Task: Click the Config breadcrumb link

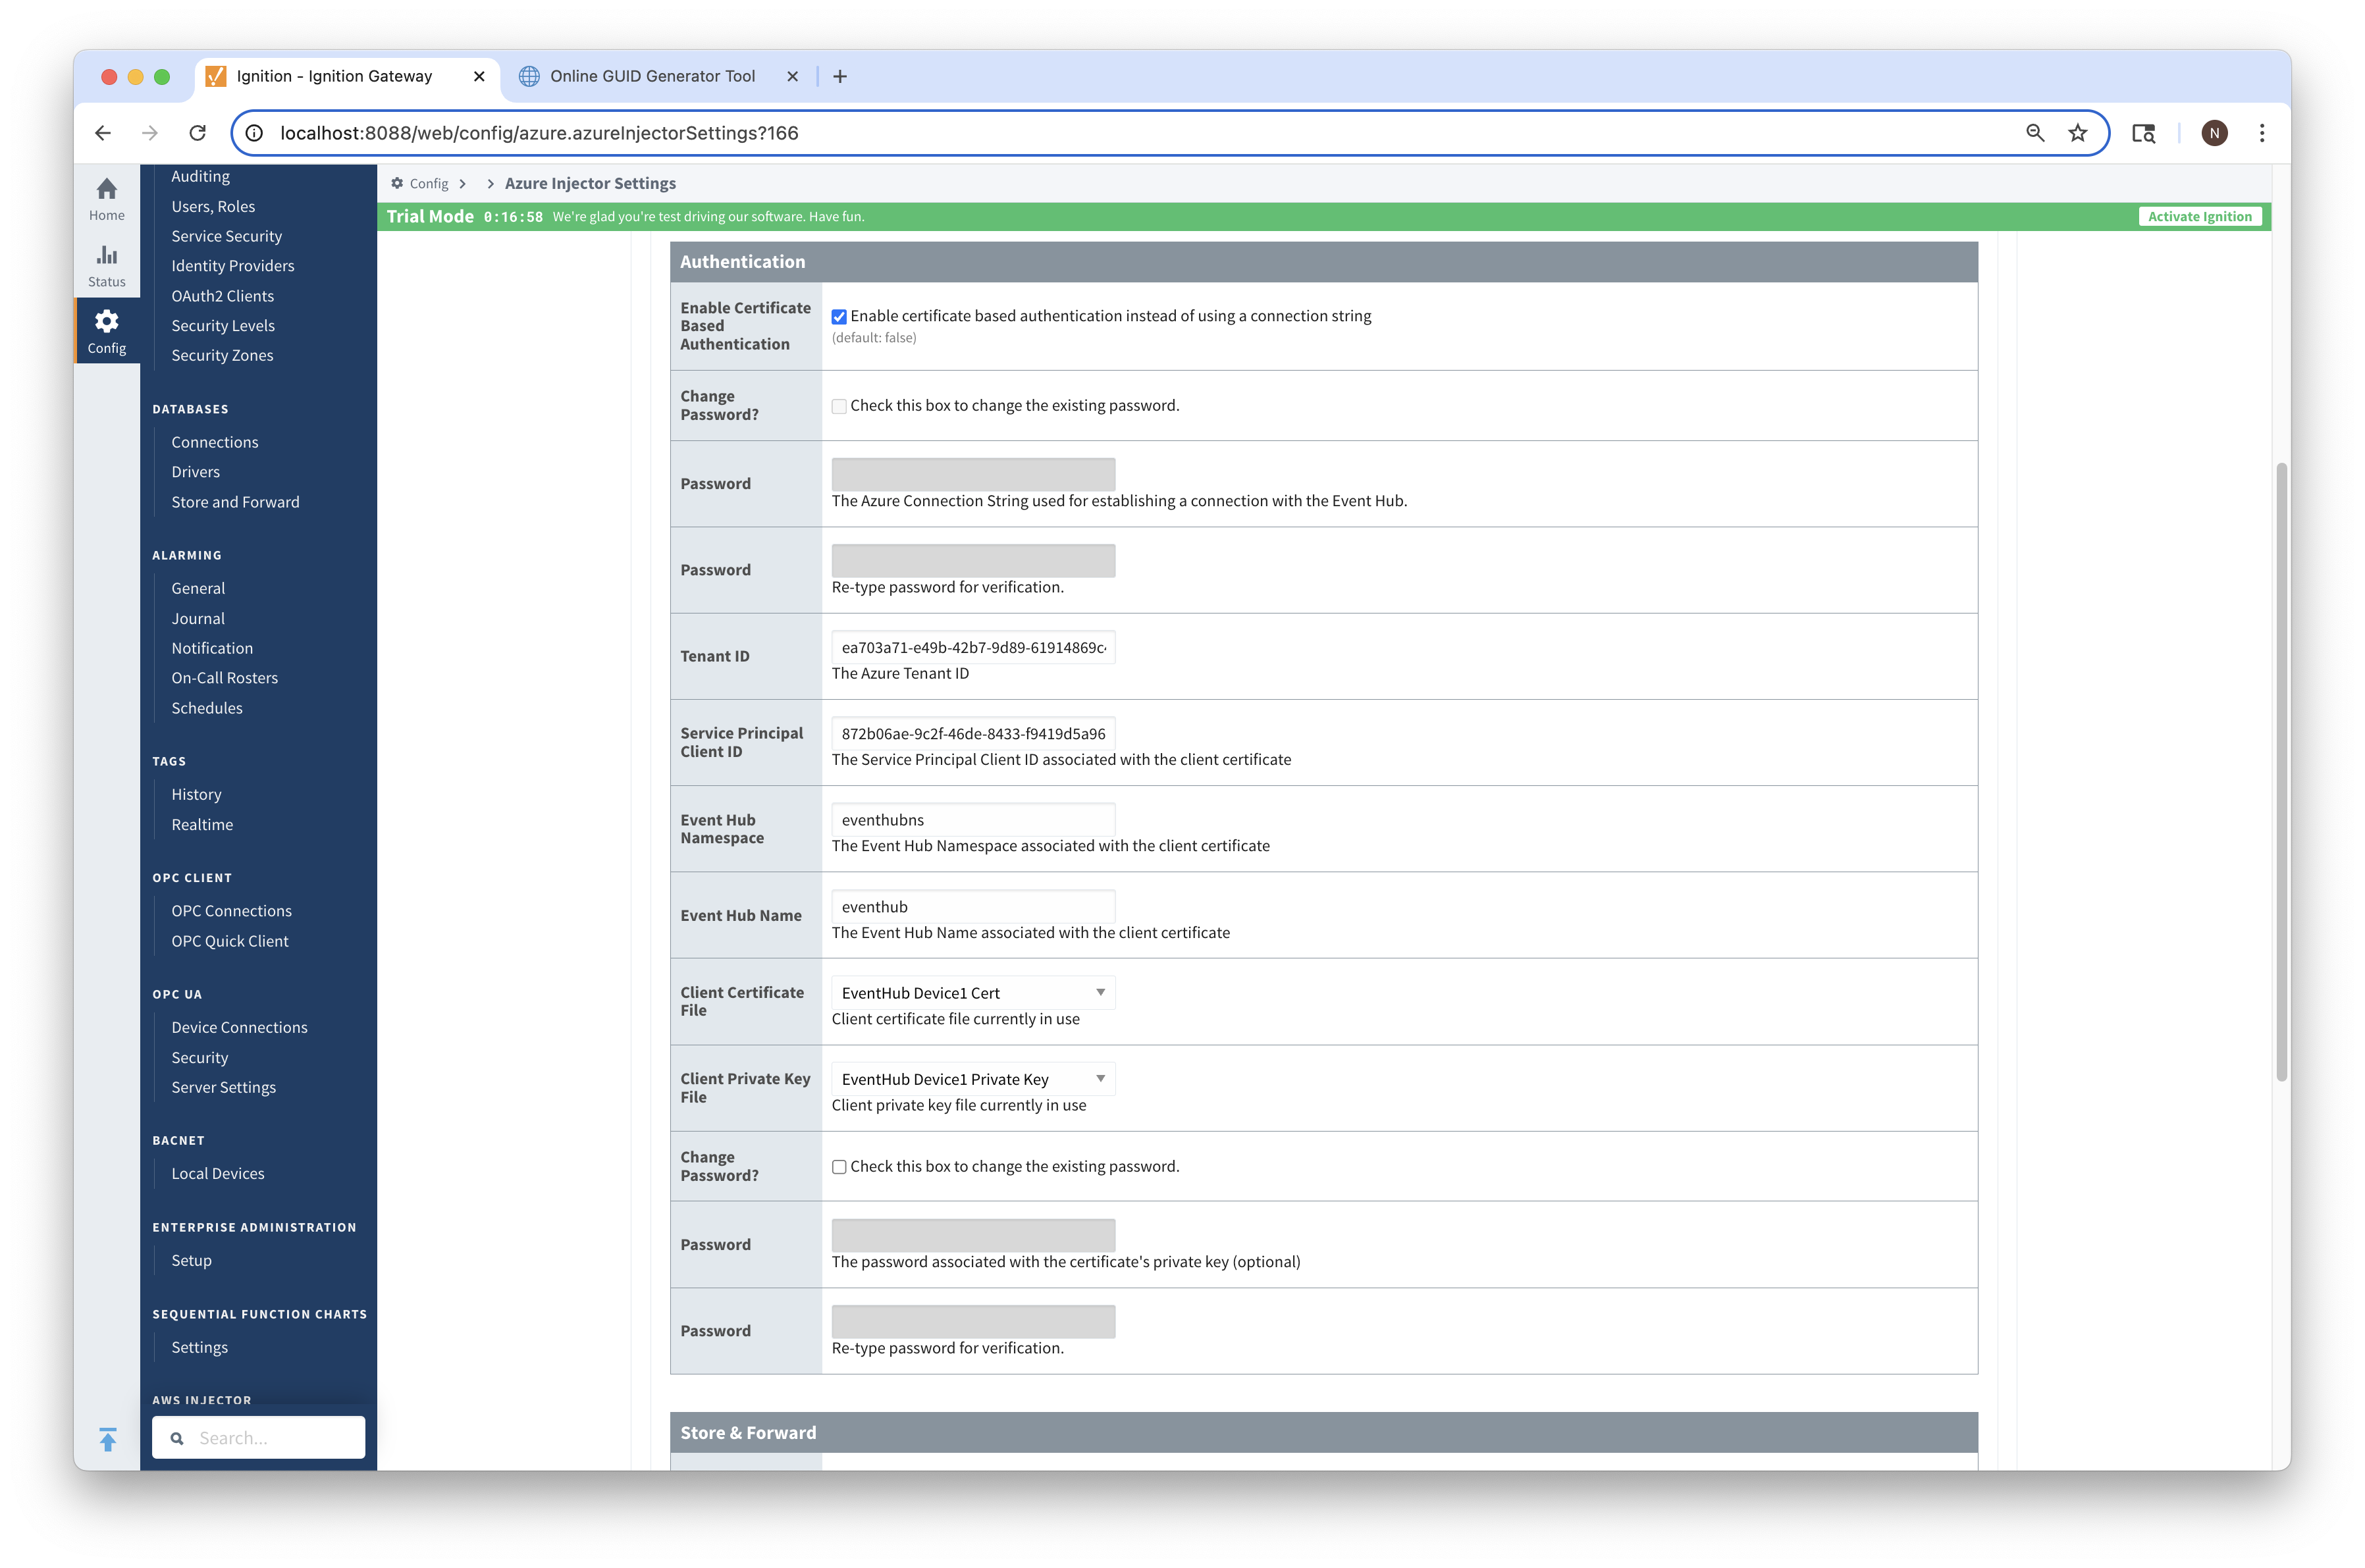Action: (x=428, y=183)
